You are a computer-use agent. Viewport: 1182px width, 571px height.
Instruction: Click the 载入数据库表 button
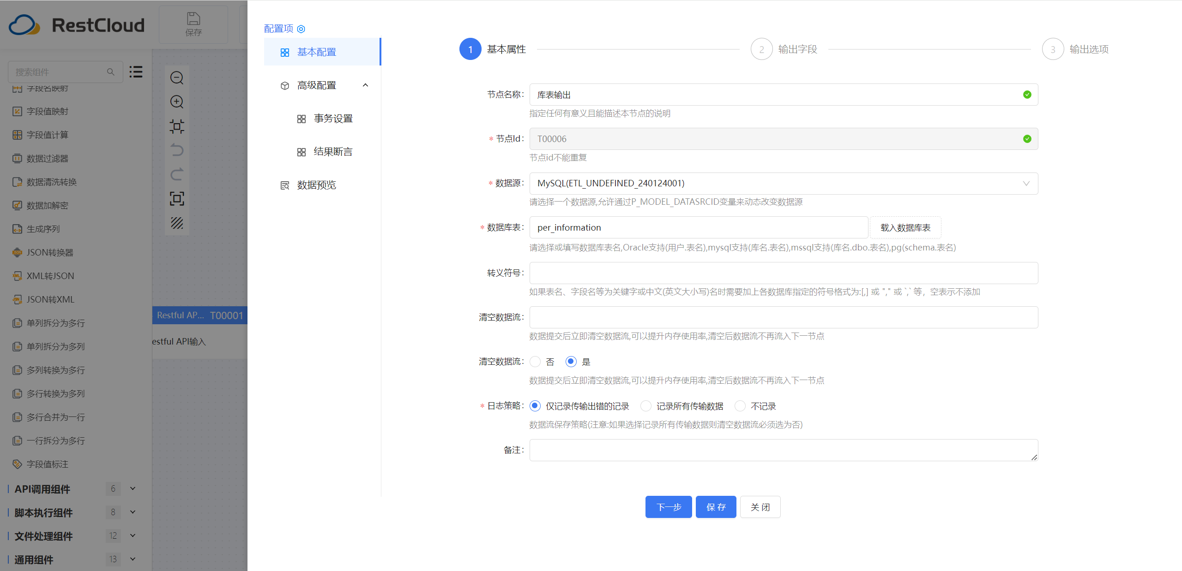[x=905, y=228]
